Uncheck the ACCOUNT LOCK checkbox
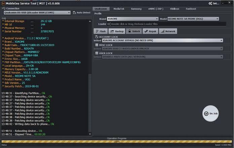 pos(97,37)
